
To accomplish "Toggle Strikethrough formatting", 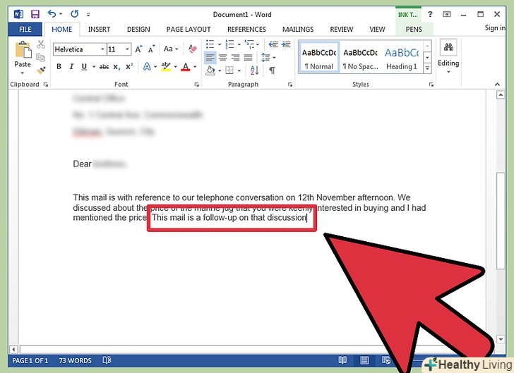I will point(104,67).
